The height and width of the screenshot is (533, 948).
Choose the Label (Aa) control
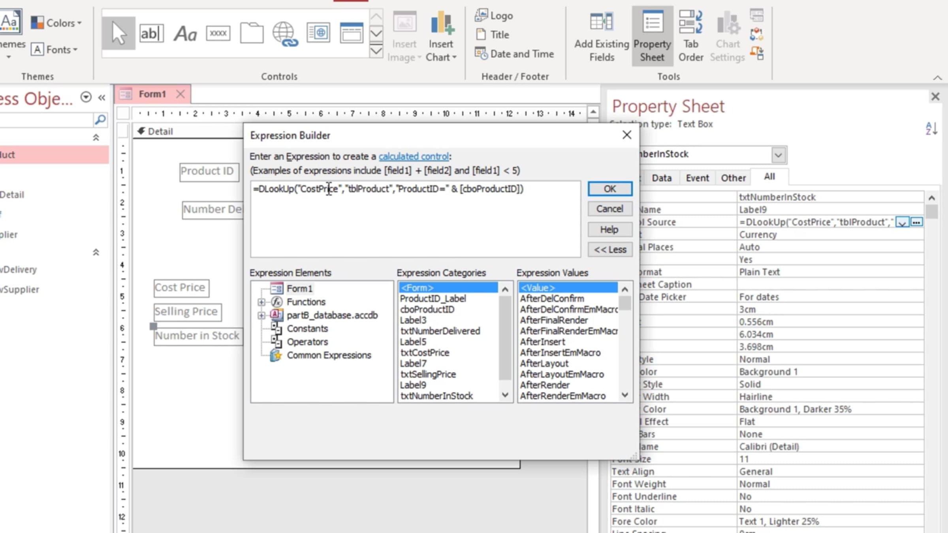[x=185, y=33]
